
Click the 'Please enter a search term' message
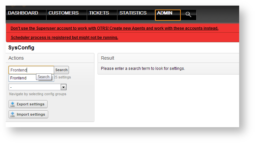[143, 69]
